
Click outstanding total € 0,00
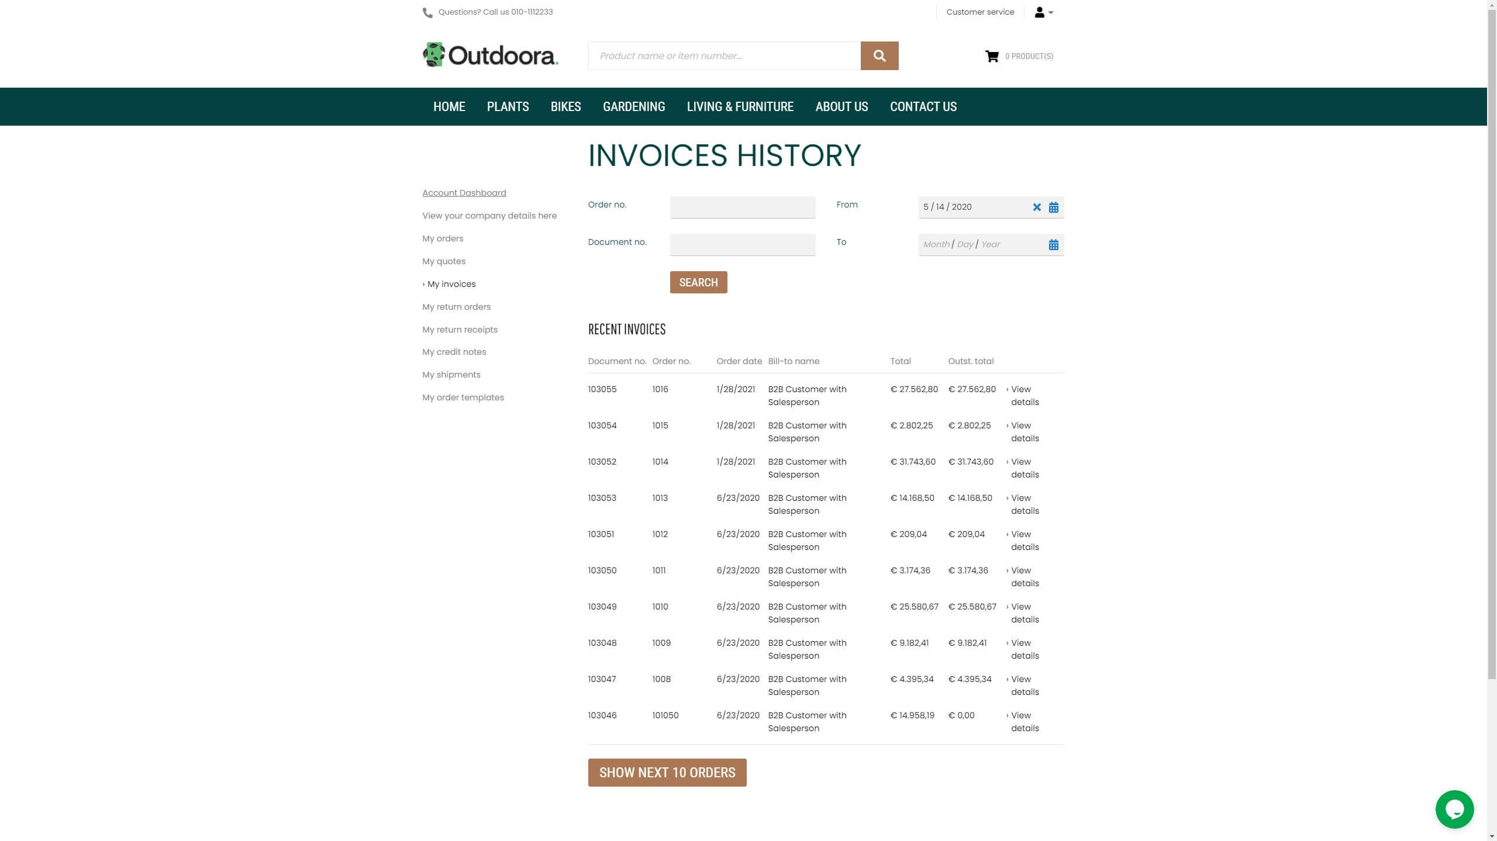[961, 715]
